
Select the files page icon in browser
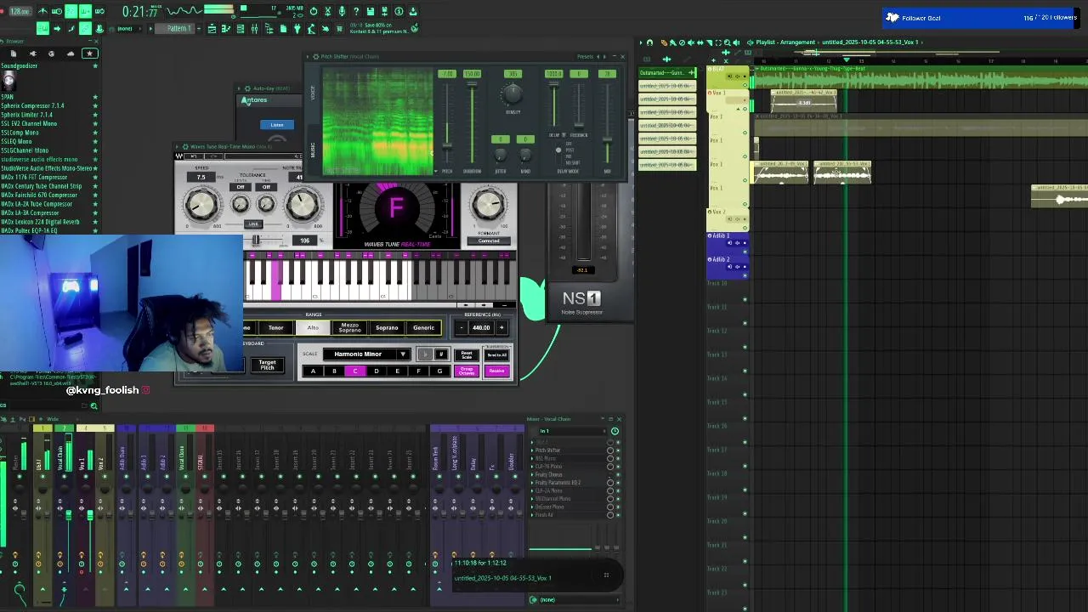coord(14,53)
